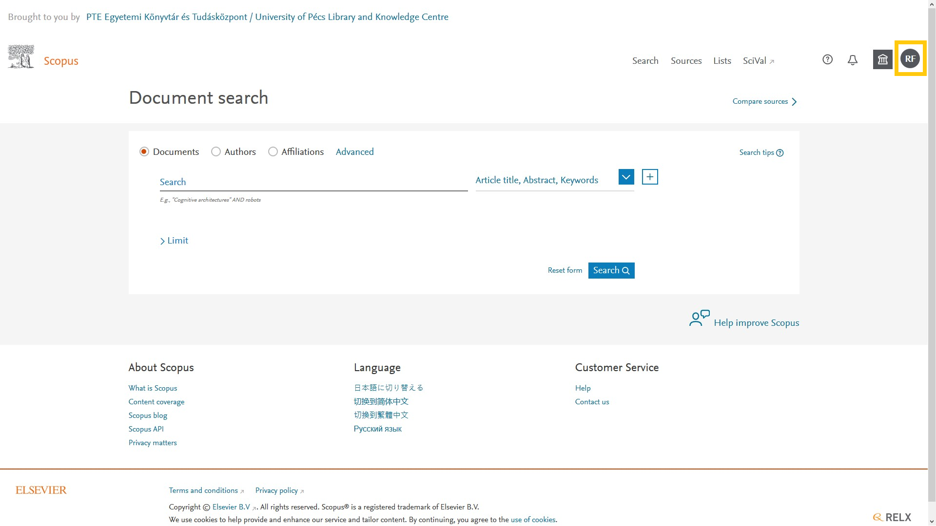Screen dimensions: 936x526
Task: Click the institution building icon
Action: coord(882,59)
